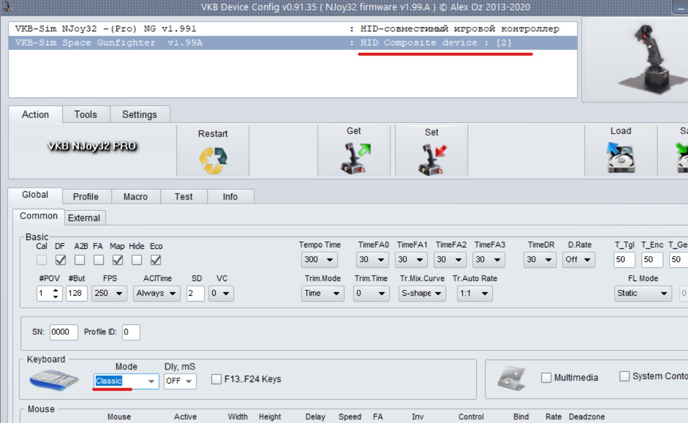Enable the Hide checkbox
This screenshot has height=423, width=688.
(137, 260)
